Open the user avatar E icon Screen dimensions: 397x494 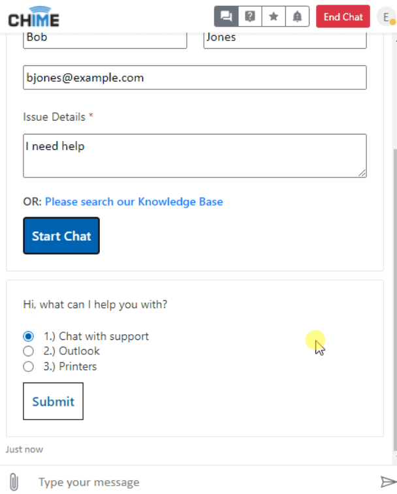(x=387, y=17)
